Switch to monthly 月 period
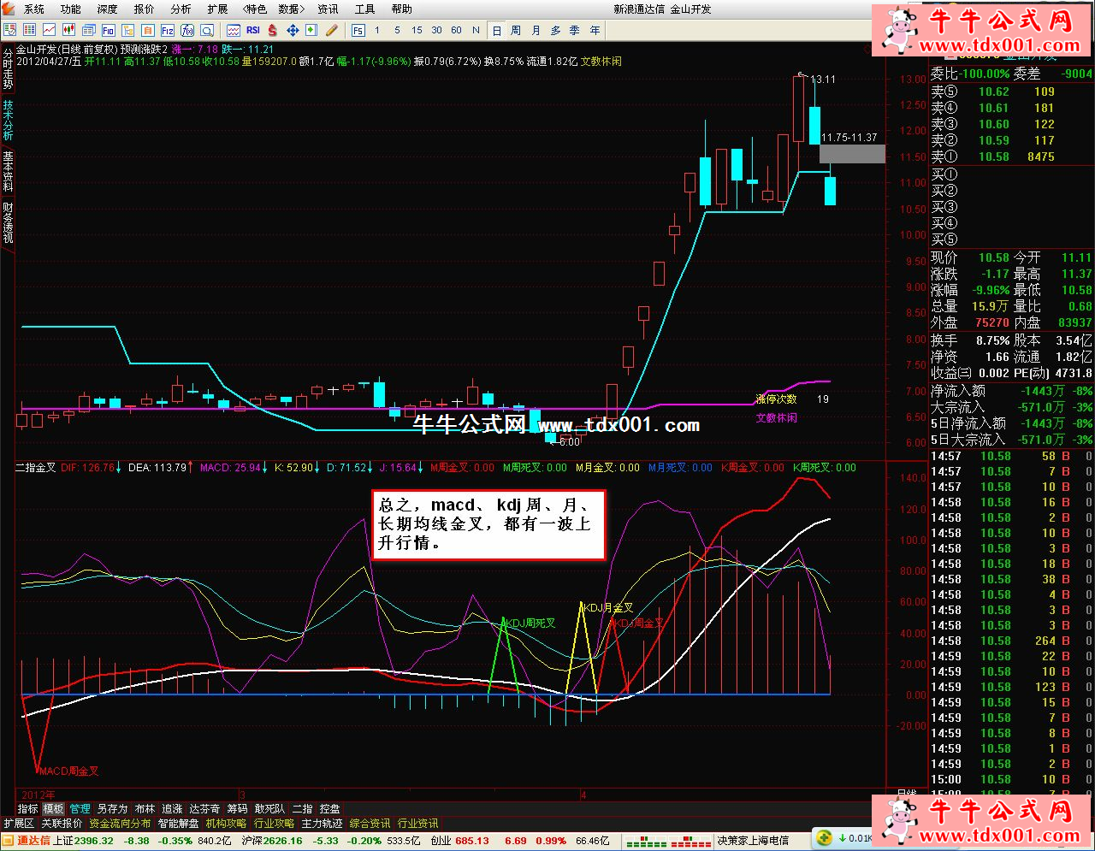This screenshot has height=851, width=1095. pos(536,30)
